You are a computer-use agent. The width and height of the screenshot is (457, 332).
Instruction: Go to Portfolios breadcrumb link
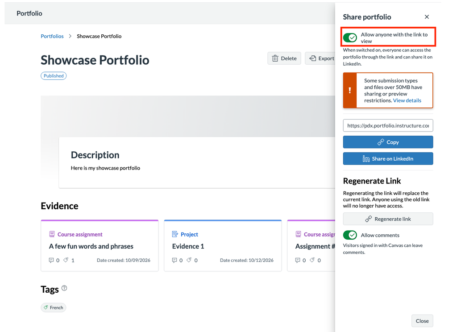coord(52,36)
